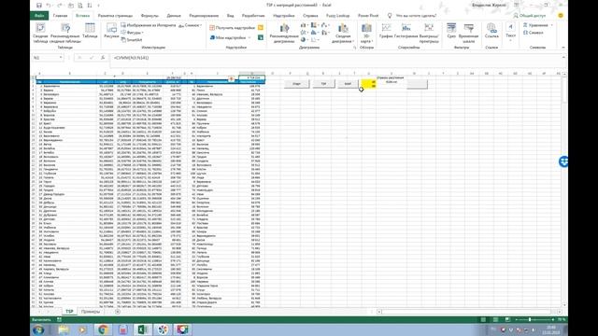Switch to the Data (Данные) tab
The height and width of the screenshot is (336, 598).
point(174,16)
